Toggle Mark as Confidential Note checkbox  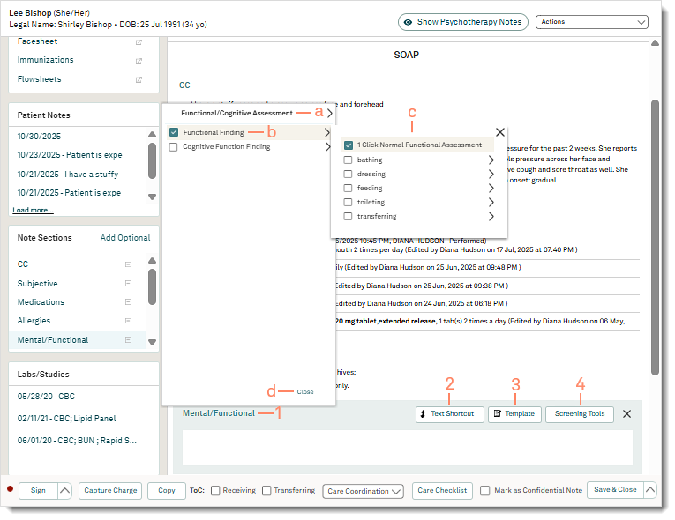click(485, 491)
